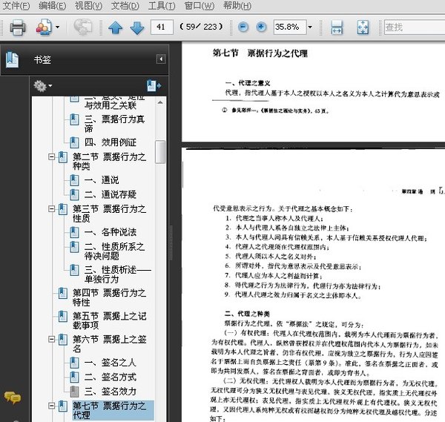The image size is (445, 422).
Task: Zoom out with the minus button
Action: (x=243, y=27)
